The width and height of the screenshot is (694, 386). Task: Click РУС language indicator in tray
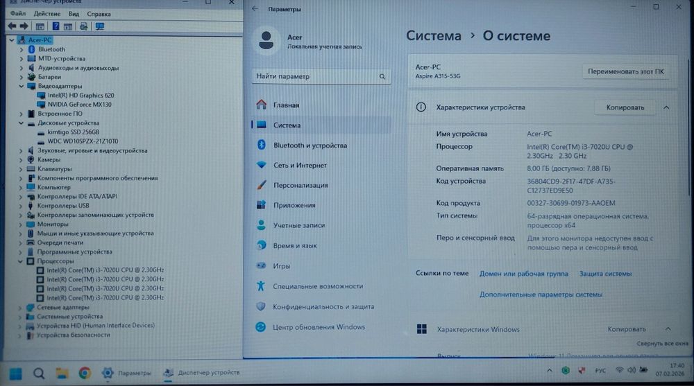point(600,371)
